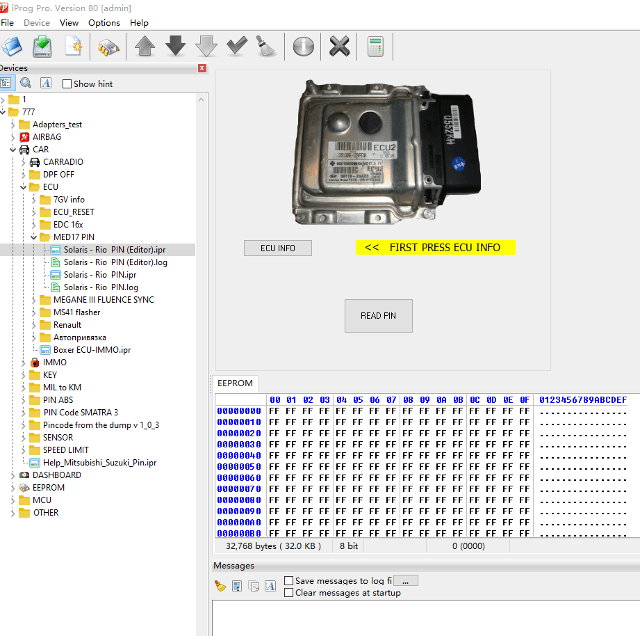Click the X cancel toolbar icon
Screen dimensions: 640x636
click(x=339, y=47)
